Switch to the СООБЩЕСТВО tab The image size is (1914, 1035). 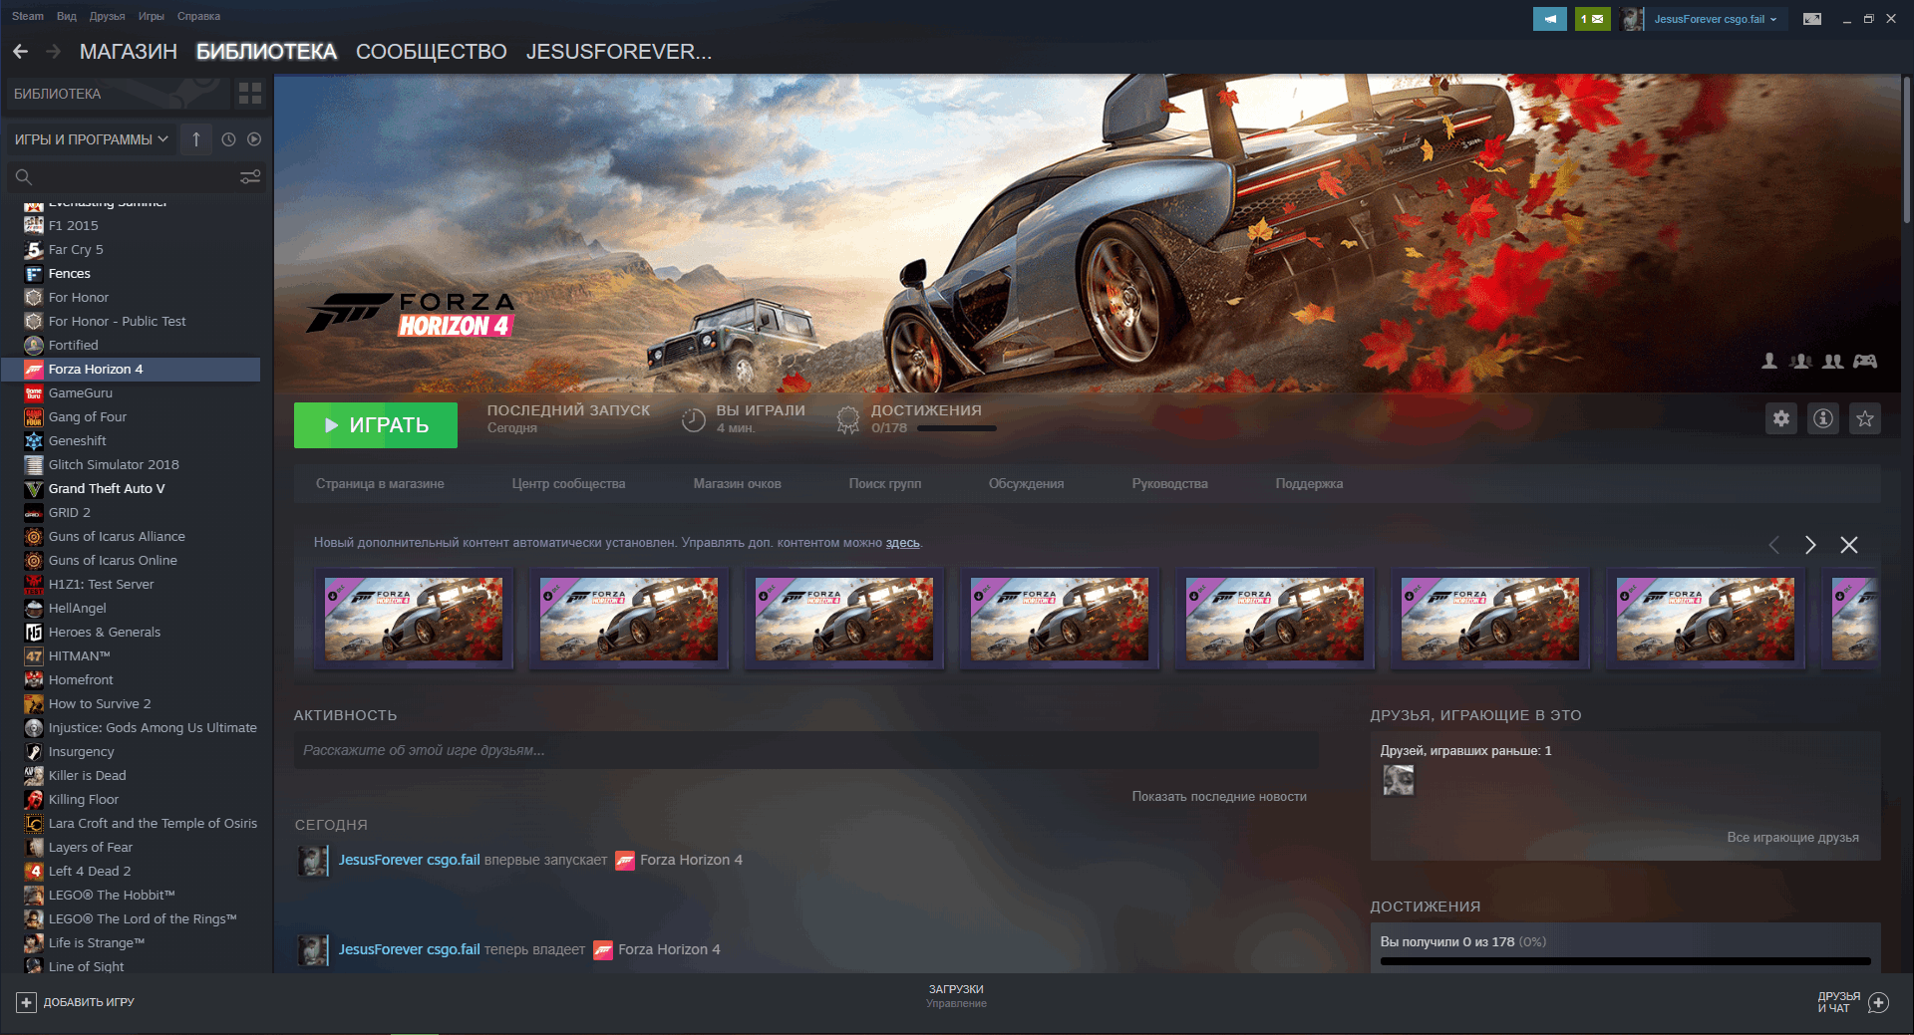click(431, 52)
